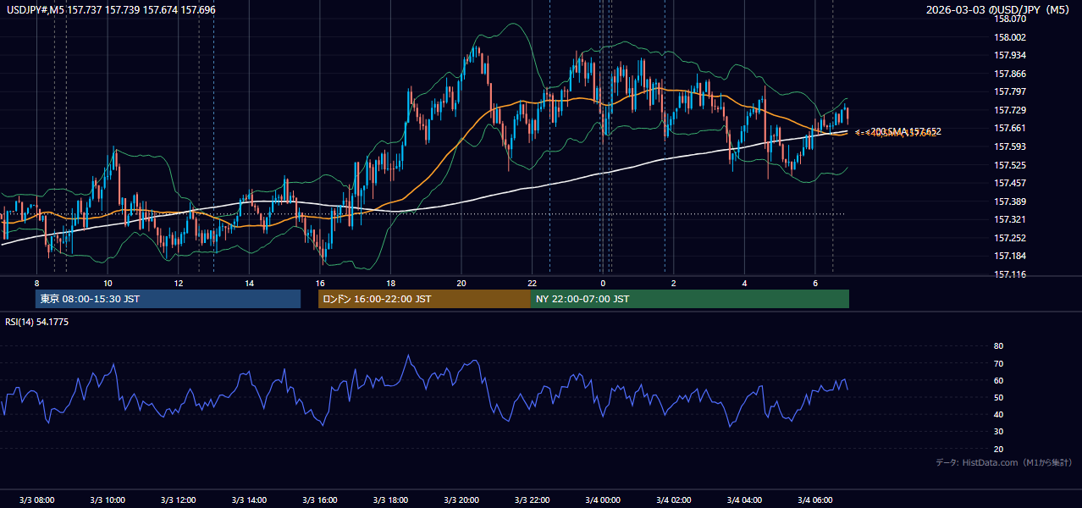Click price axis value 158.070

point(1010,19)
